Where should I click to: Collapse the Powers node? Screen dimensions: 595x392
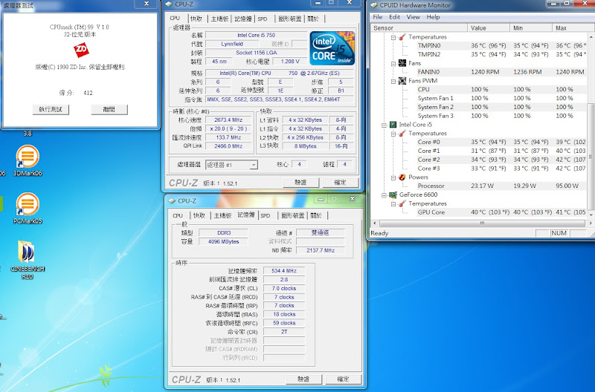coord(393,177)
